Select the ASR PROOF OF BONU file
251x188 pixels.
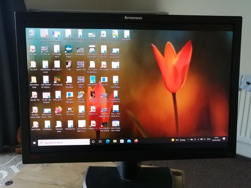coord(46,82)
